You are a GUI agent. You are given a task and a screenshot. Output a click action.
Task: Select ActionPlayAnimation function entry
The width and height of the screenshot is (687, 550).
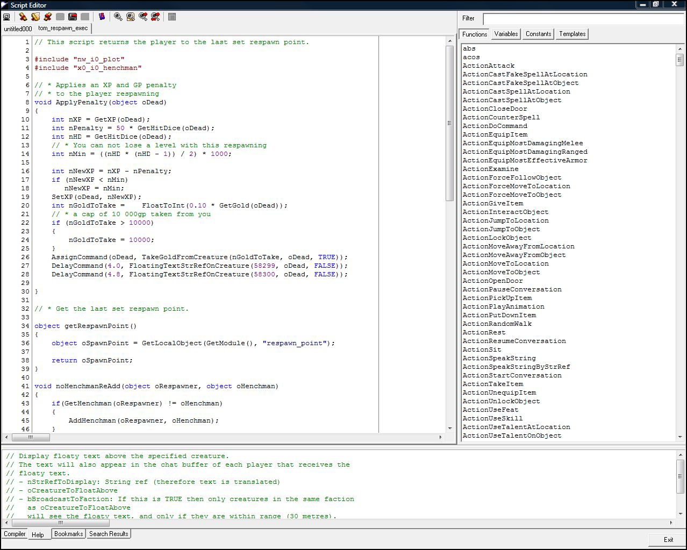503,306
